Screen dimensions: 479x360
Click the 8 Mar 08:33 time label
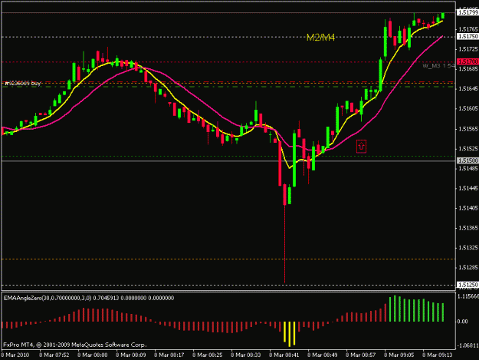click(x=246, y=355)
